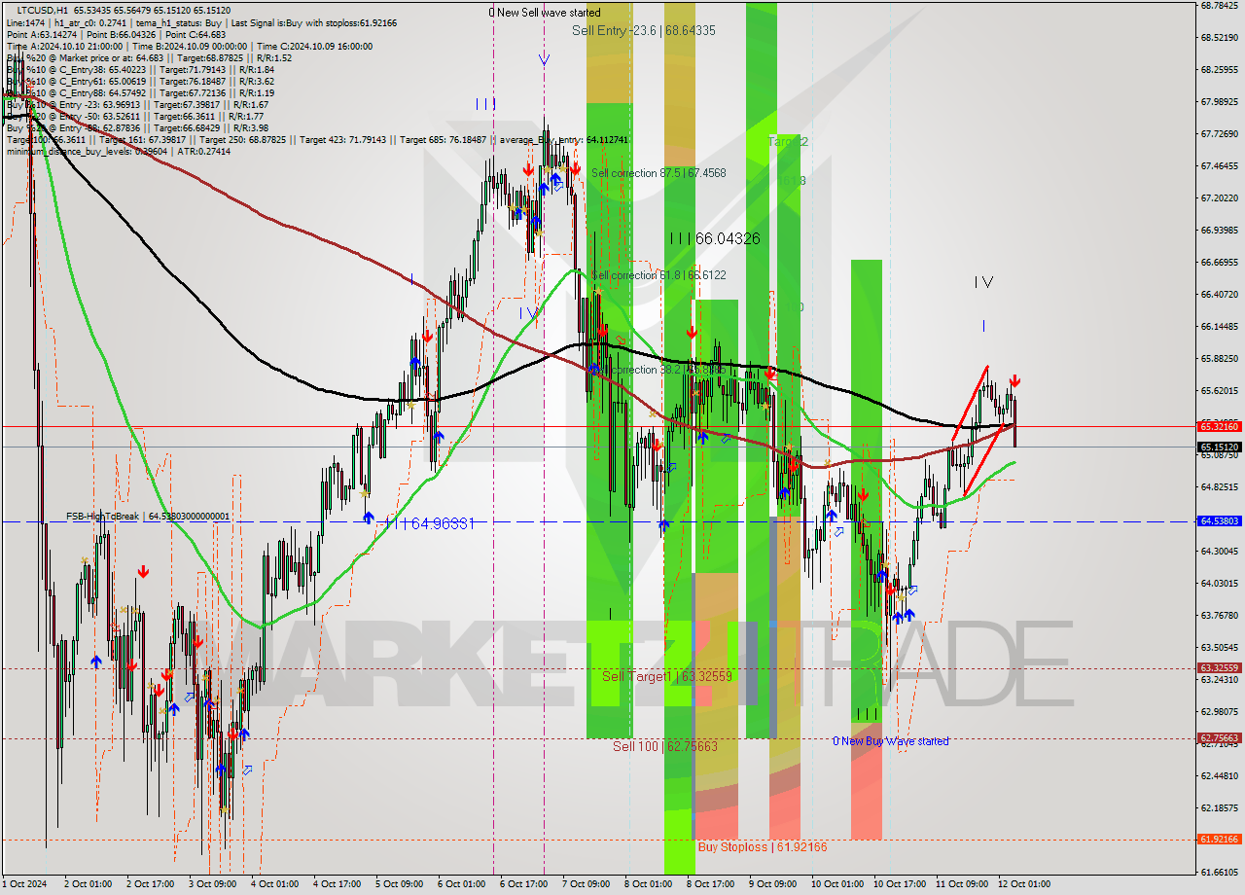Click the 61.66105 price axis label
The width and height of the screenshot is (1245, 895).
(1219, 873)
